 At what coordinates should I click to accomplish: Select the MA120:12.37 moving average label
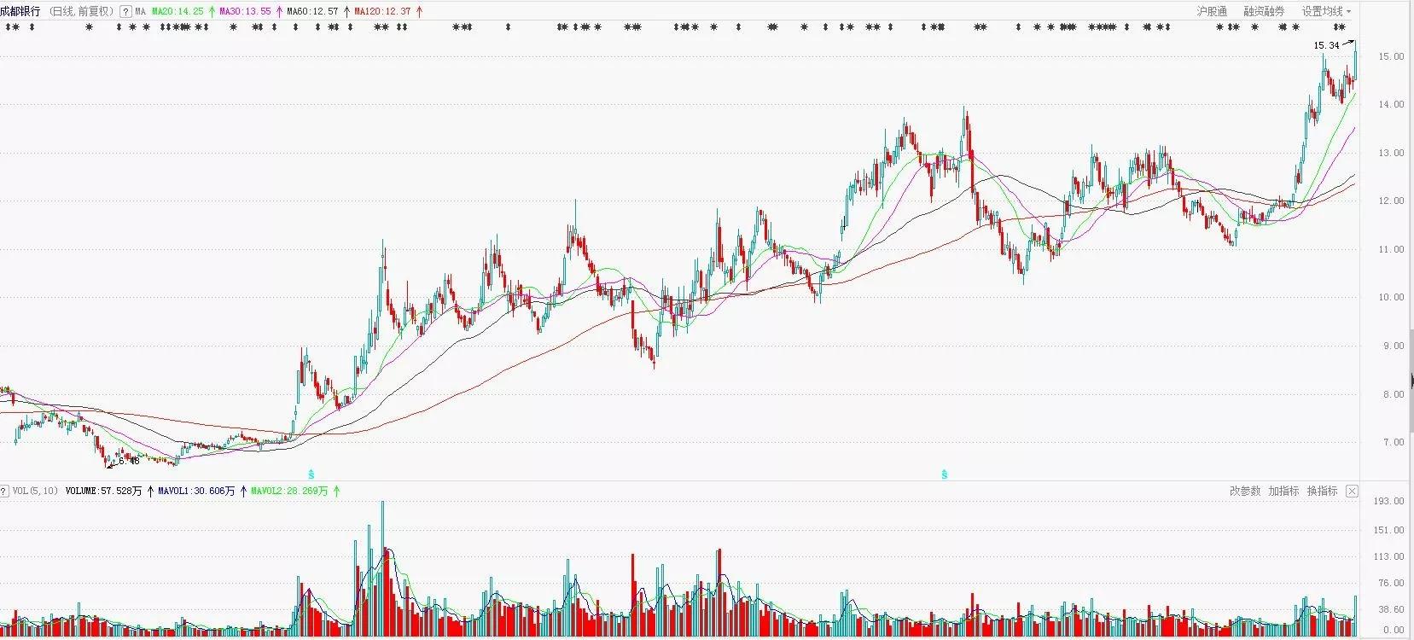tap(382, 12)
